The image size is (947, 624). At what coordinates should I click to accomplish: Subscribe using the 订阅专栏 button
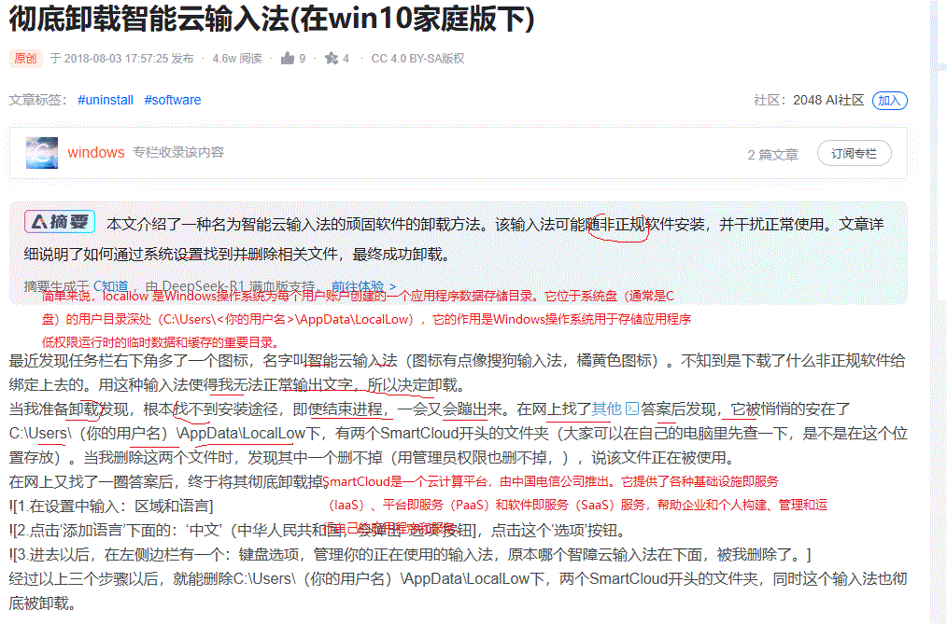pyautogui.click(x=854, y=154)
